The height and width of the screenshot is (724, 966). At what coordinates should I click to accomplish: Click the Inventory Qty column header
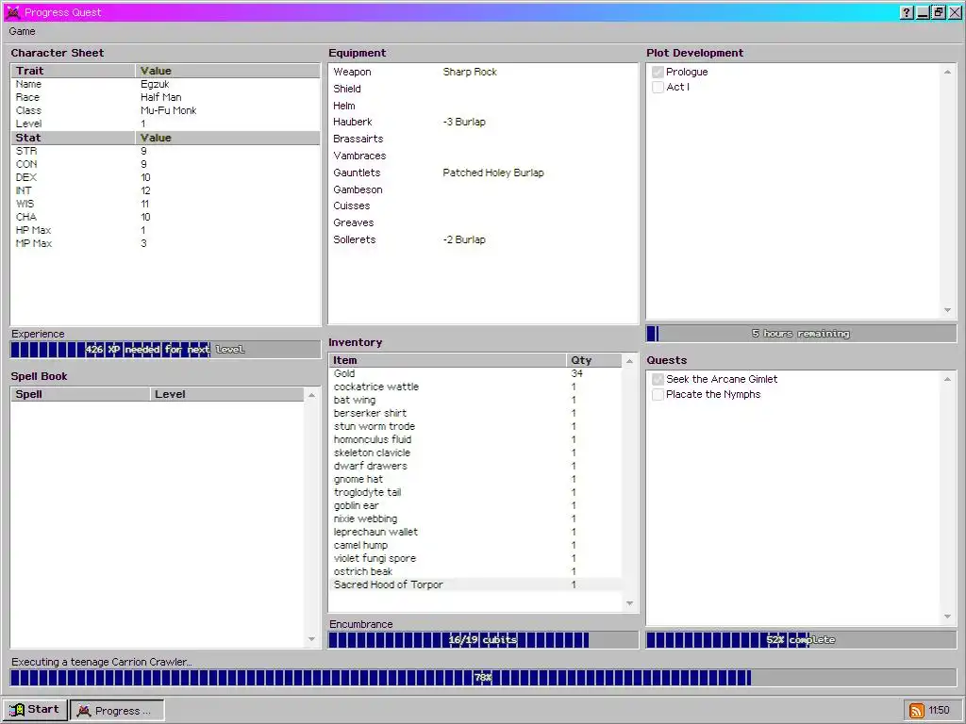(594, 361)
